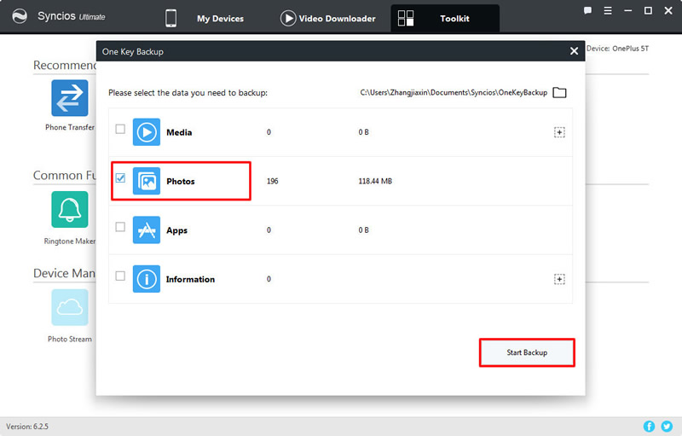
Task: Minimize the Syncios window
Action: (x=627, y=10)
